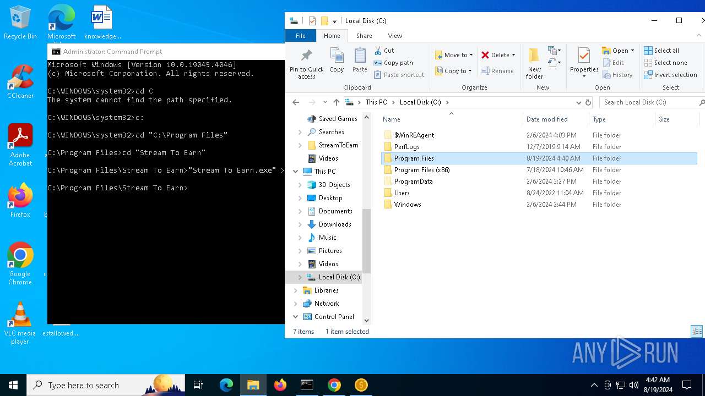The height and width of the screenshot is (396, 705).
Task: Select Music in navigation pane
Action: tap(327, 238)
